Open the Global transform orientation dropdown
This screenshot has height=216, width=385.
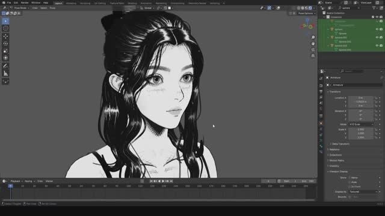tap(147, 8)
